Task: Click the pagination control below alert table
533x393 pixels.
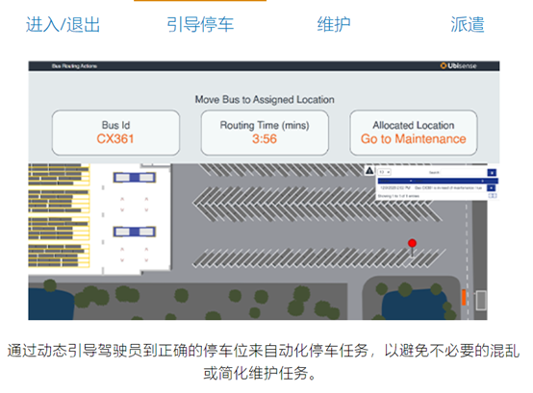Action: click(493, 196)
